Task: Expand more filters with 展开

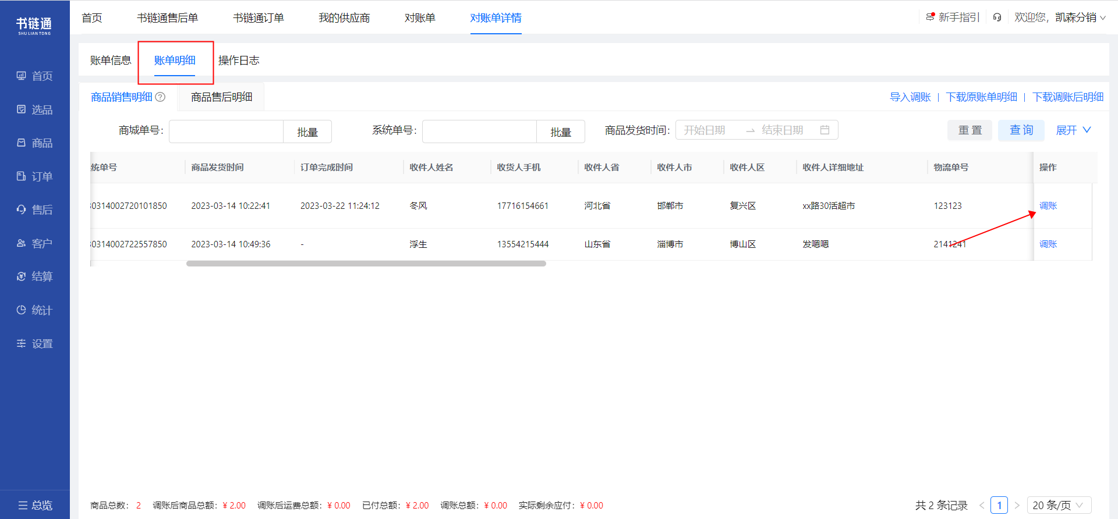Action: [x=1074, y=130]
